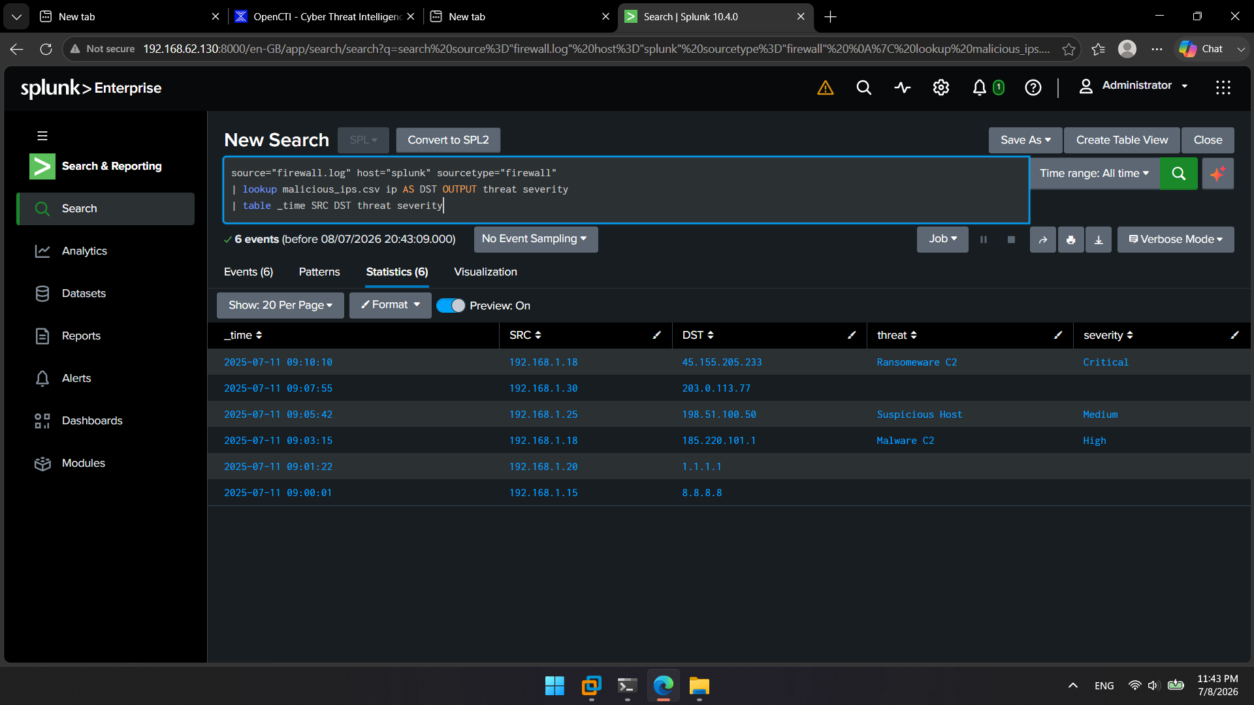This screenshot has height=705, width=1254.
Task: Run the search with green magnifier button
Action: pyautogui.click(x=1178, y=174)
